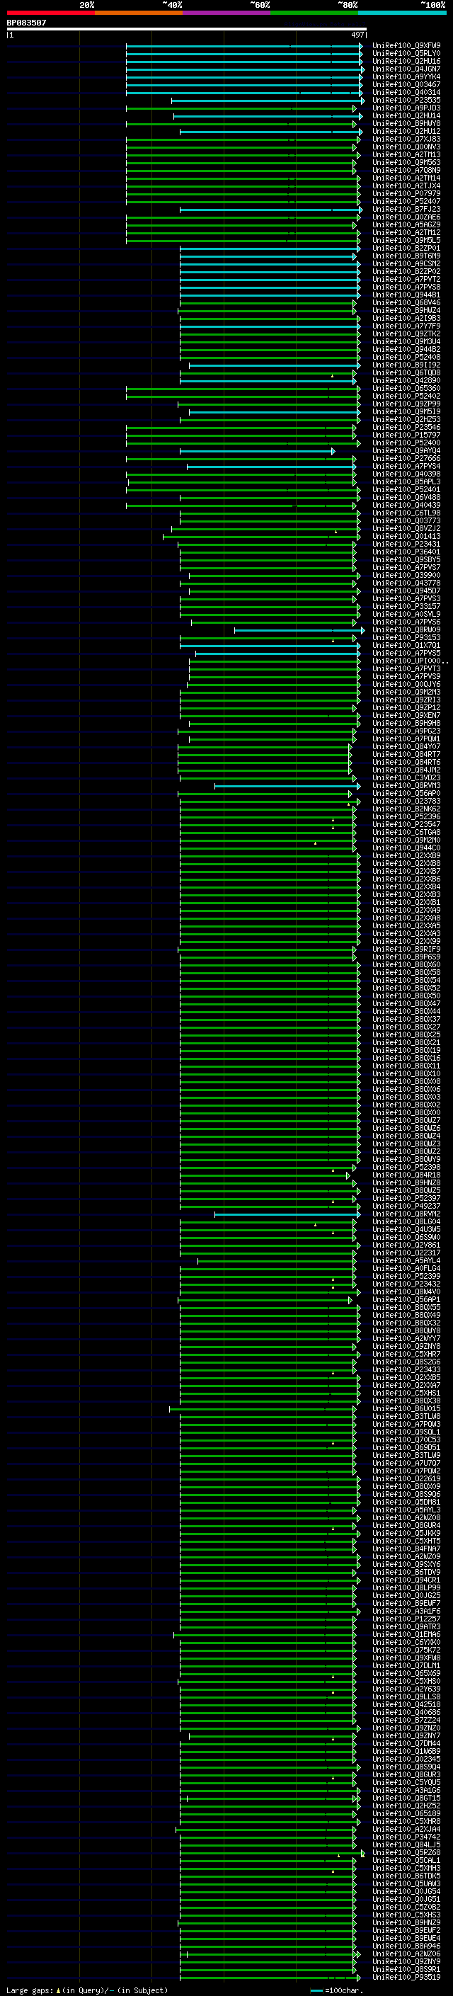Image resolution: width=453 pixels, height=1996 pixels.
Task: Click the green ~80% color scale segment
Action: (x=314, y=13)
